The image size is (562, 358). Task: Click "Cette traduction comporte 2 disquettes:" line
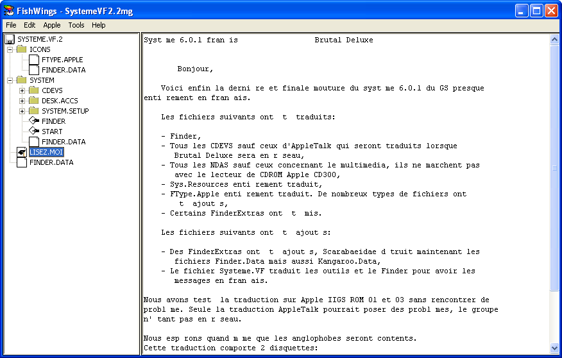click(231, 348)
